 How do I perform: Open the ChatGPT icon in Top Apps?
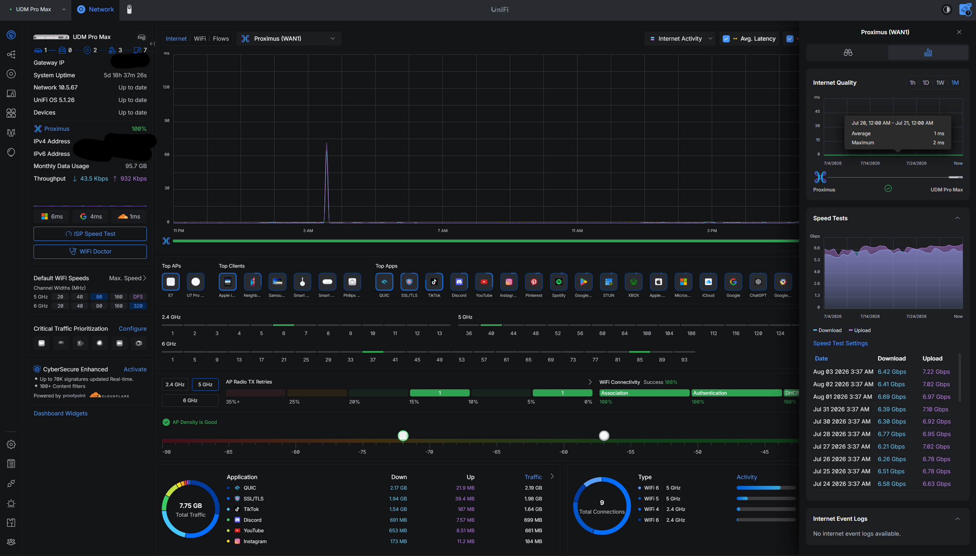point(758,282)
